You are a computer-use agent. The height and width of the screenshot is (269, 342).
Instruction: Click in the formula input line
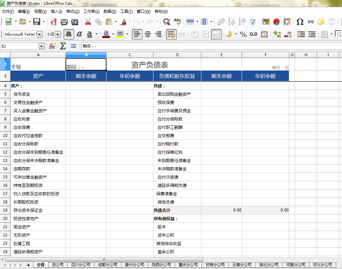(211, 46)
